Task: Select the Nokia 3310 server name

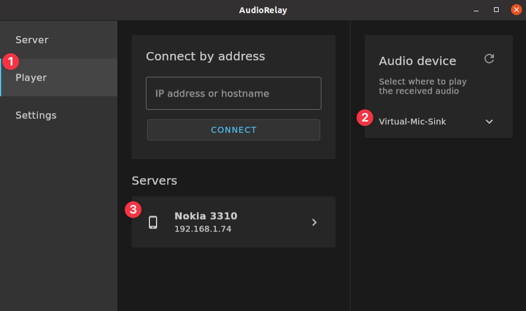Action: 206,216
